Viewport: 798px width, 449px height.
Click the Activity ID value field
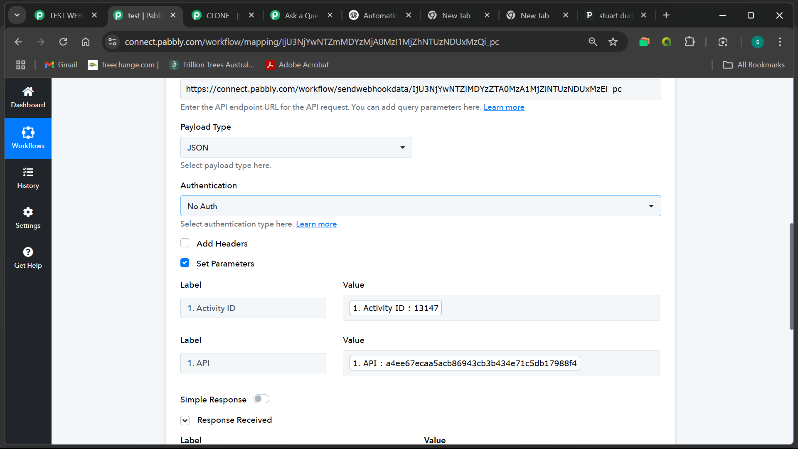pyautogui.click(x=501, y=308)
